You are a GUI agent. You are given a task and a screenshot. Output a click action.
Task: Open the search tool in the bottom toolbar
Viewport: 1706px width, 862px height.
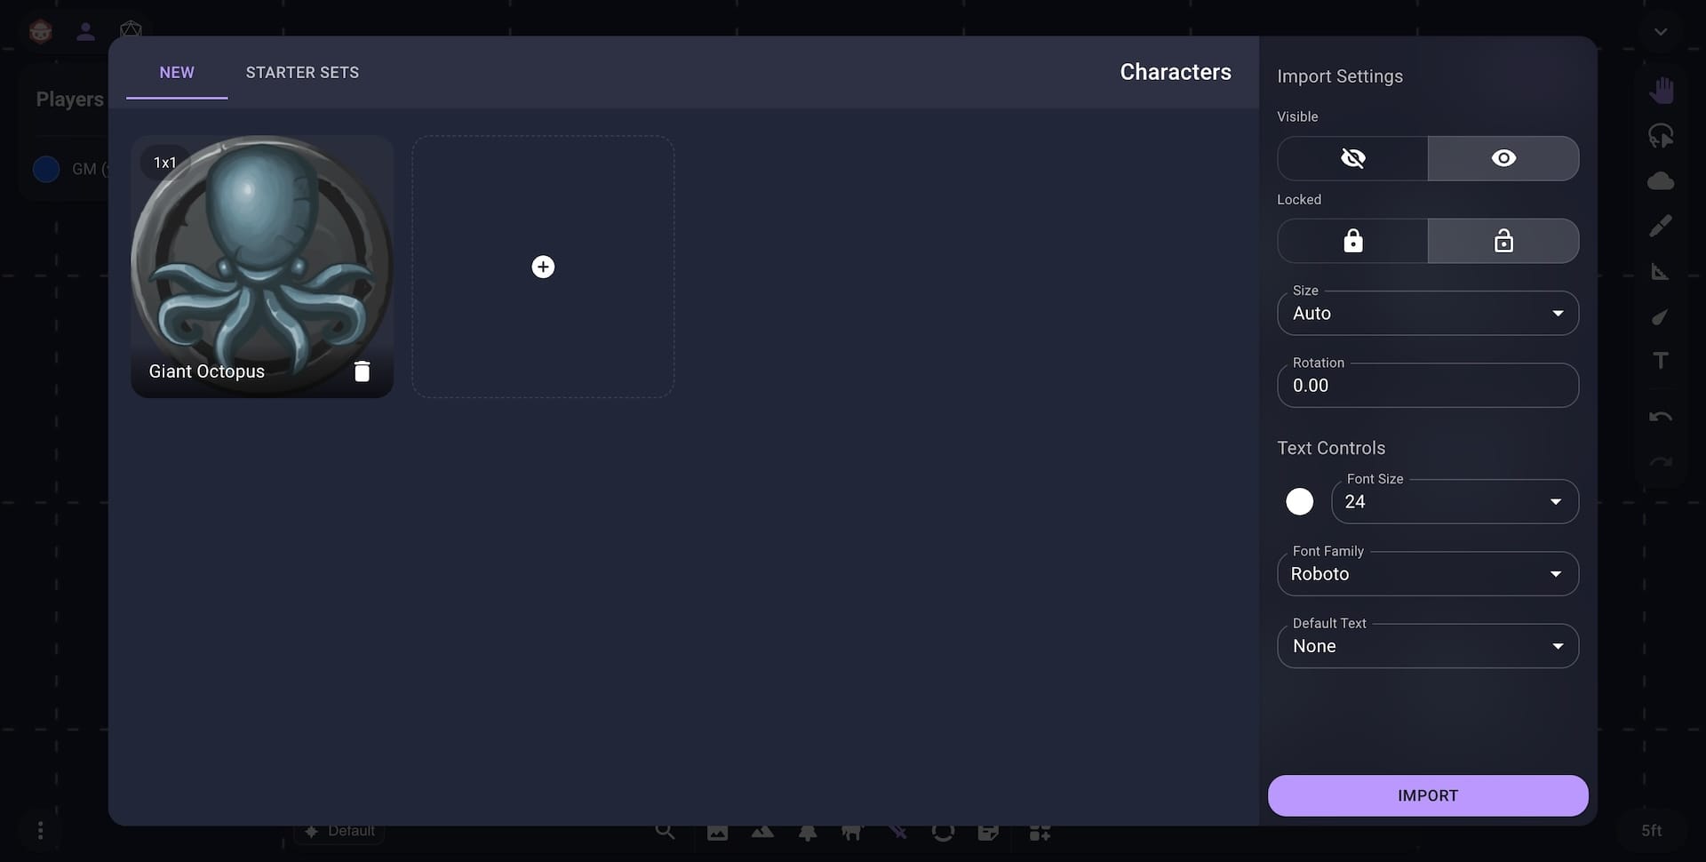click(665, 832)
